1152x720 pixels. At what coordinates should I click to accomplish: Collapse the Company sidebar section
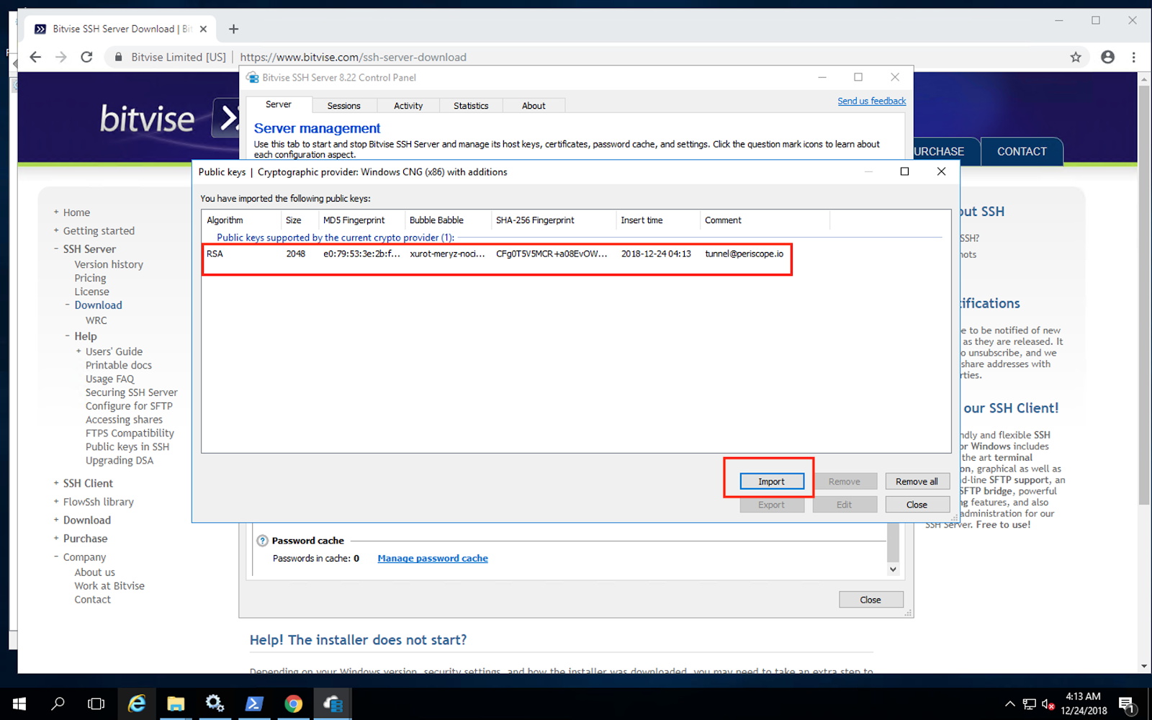pos(56,557)
